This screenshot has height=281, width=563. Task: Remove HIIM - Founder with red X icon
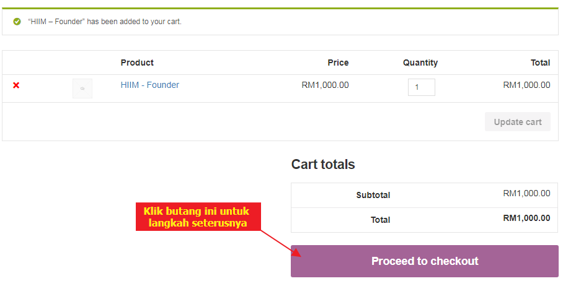16,85
